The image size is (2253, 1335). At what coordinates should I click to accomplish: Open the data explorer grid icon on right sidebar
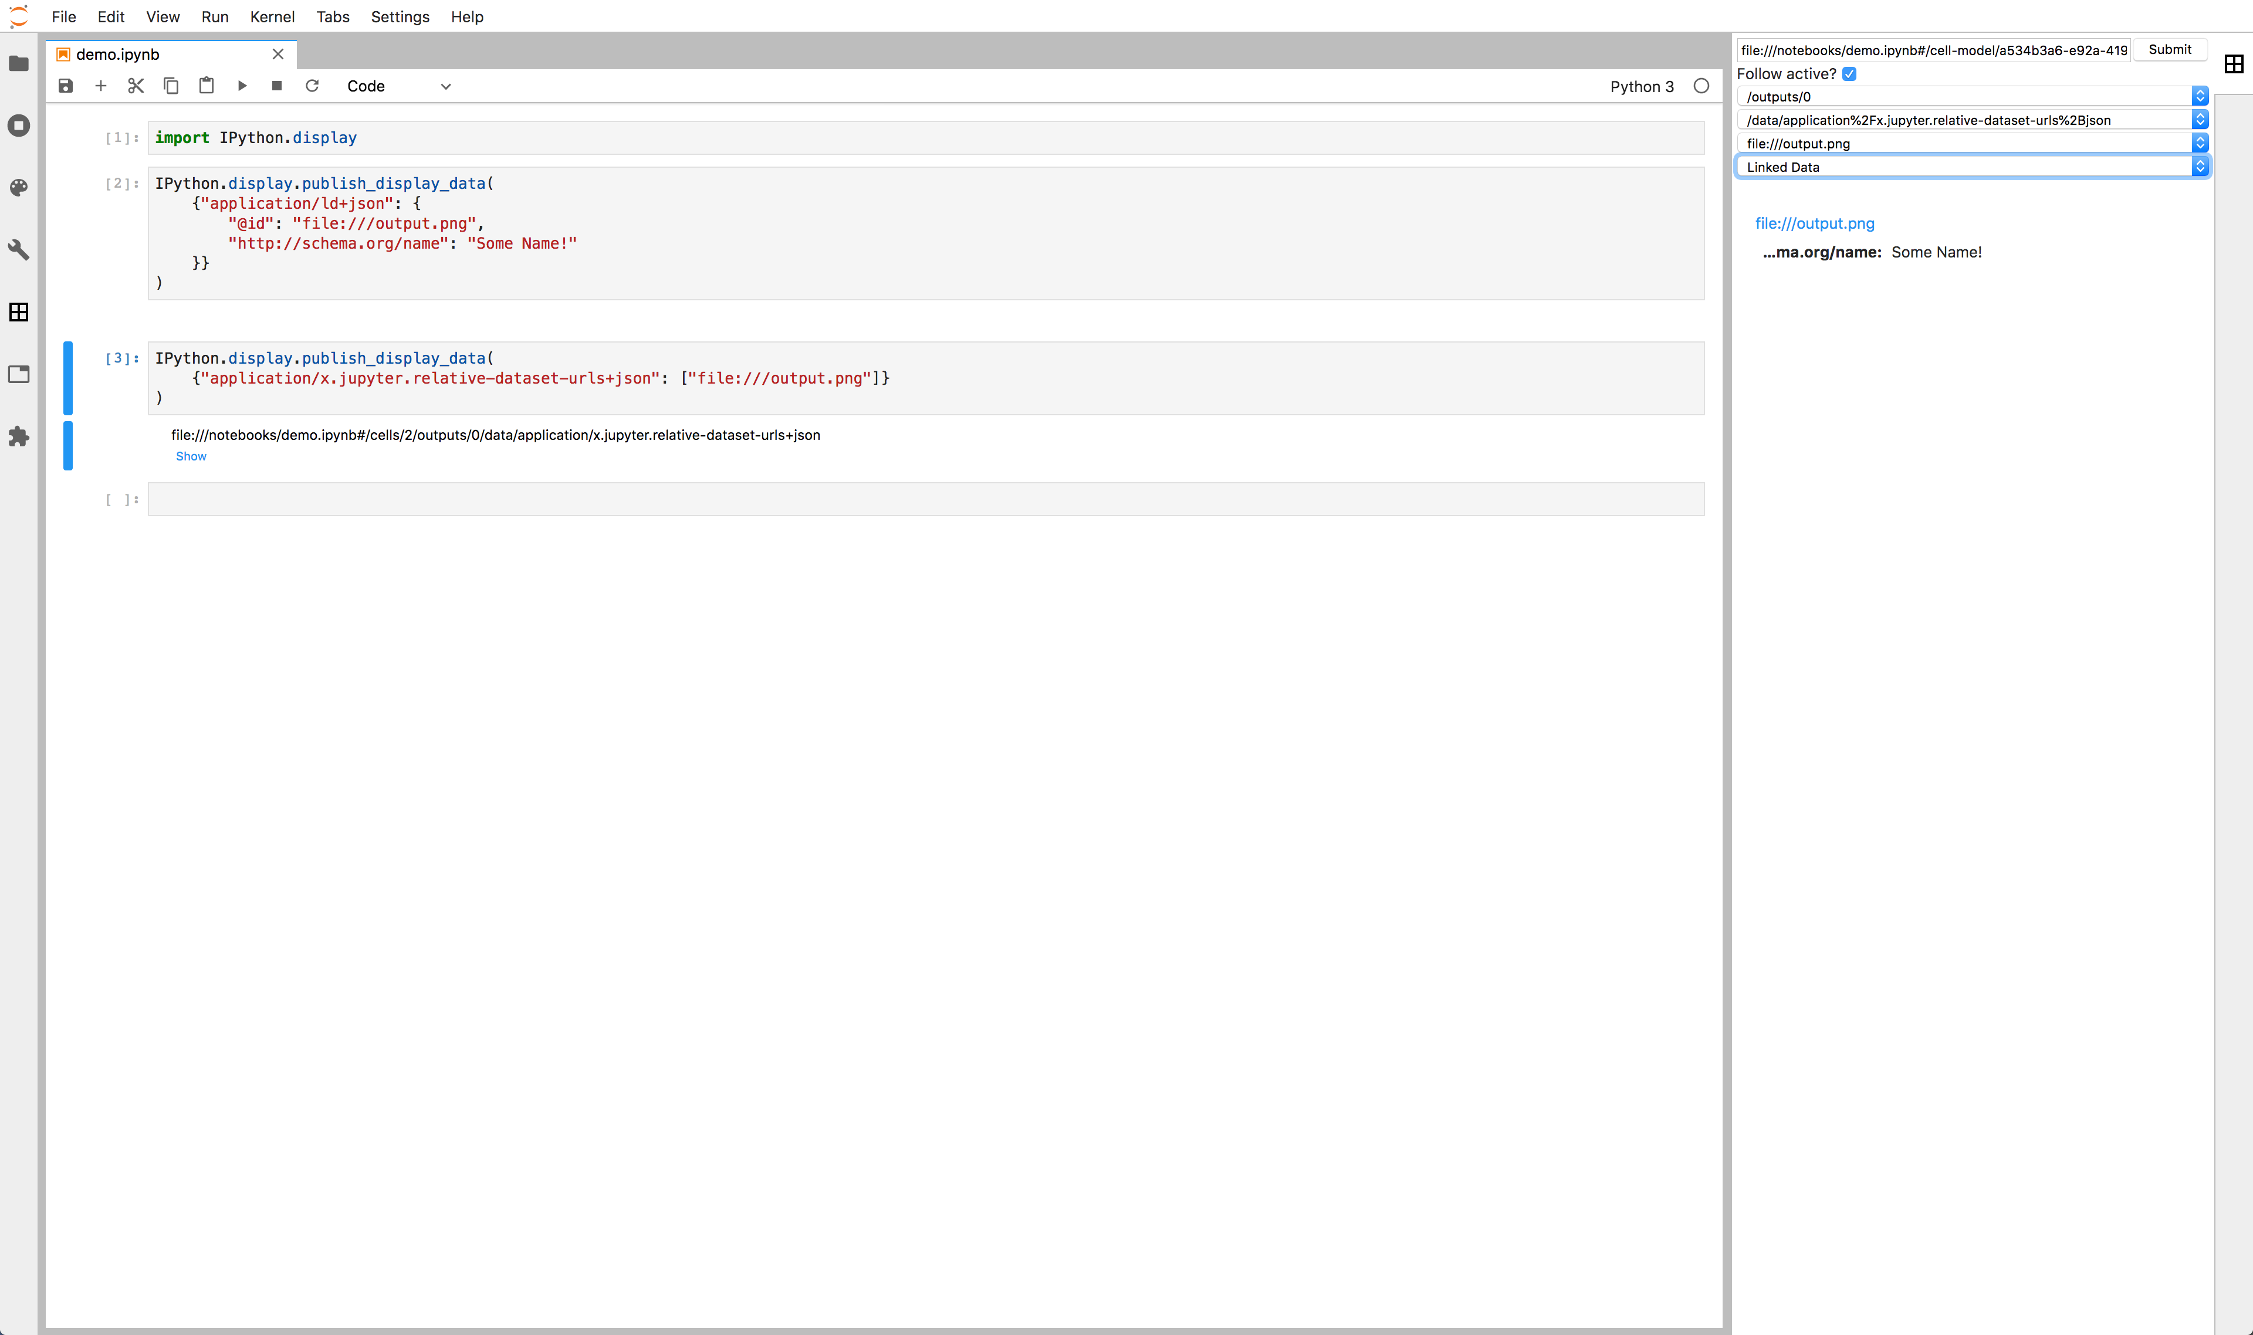click(x=2233, y=64)
